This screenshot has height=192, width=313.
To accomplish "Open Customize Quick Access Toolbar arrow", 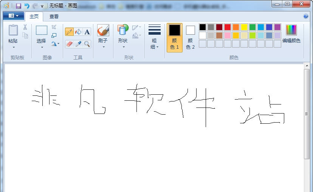I will 42,6.
